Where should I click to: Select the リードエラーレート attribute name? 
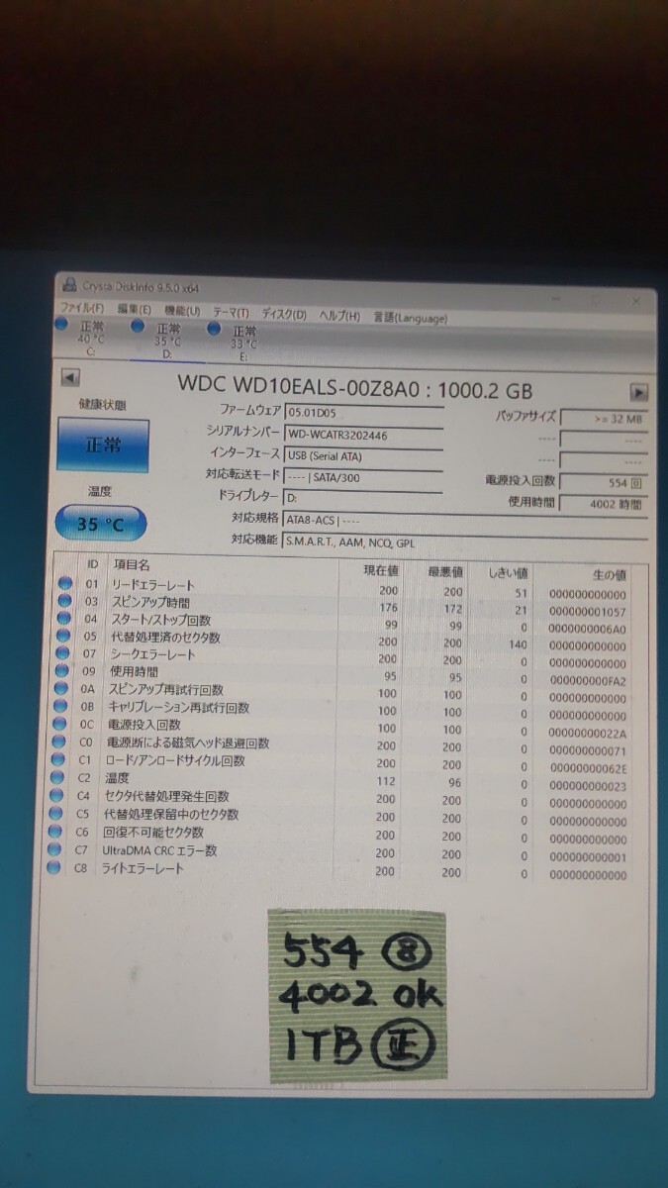pos(153,586)
